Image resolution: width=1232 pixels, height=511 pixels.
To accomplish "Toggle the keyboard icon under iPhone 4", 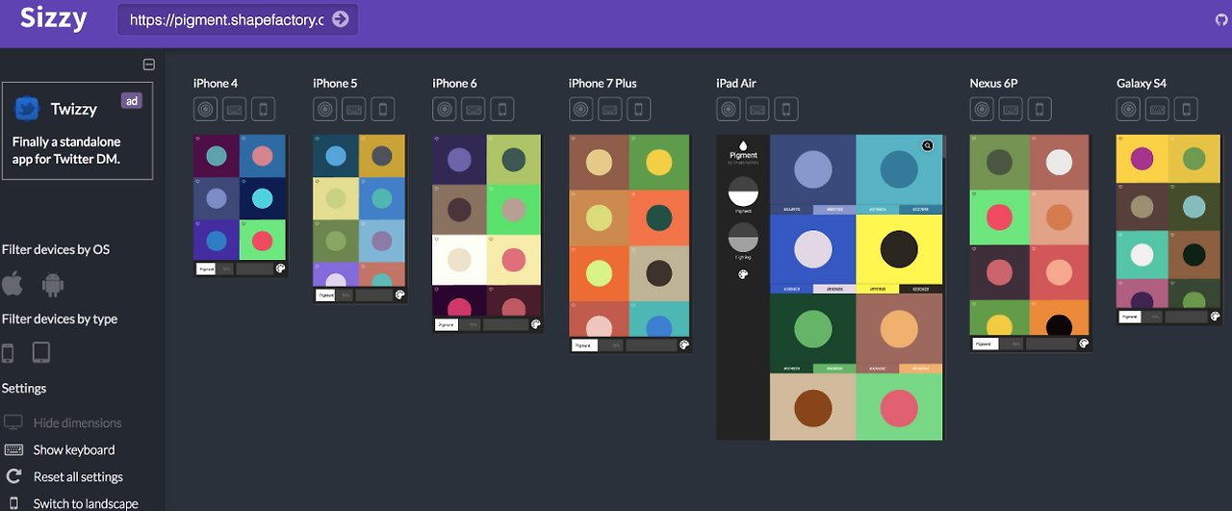I will coord(234,109).
